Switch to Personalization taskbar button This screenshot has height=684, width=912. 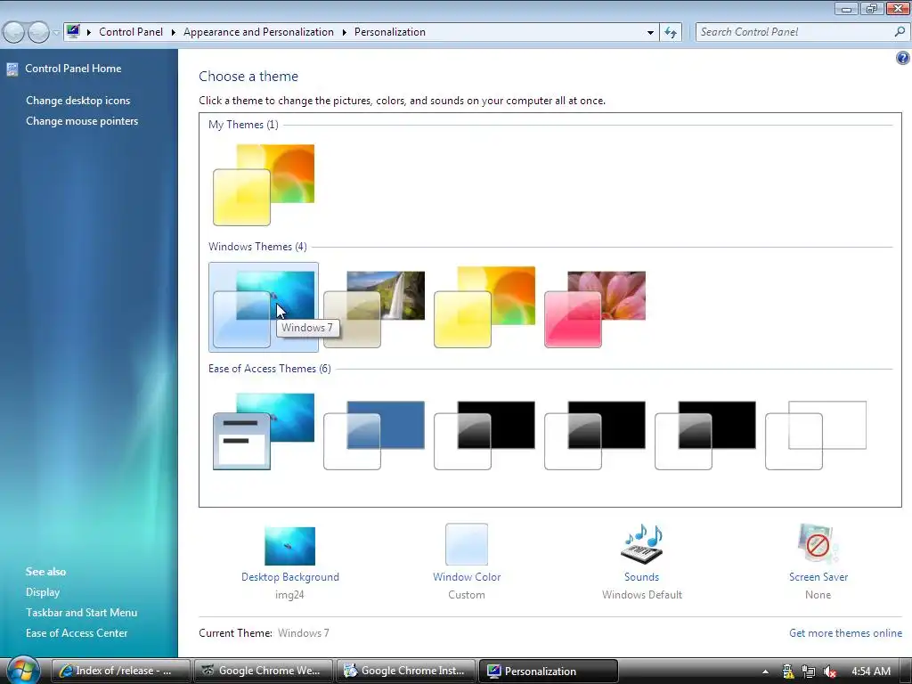tap(549, 671)
